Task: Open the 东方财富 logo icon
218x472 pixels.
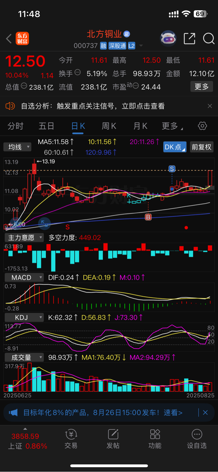Action: 22,39
